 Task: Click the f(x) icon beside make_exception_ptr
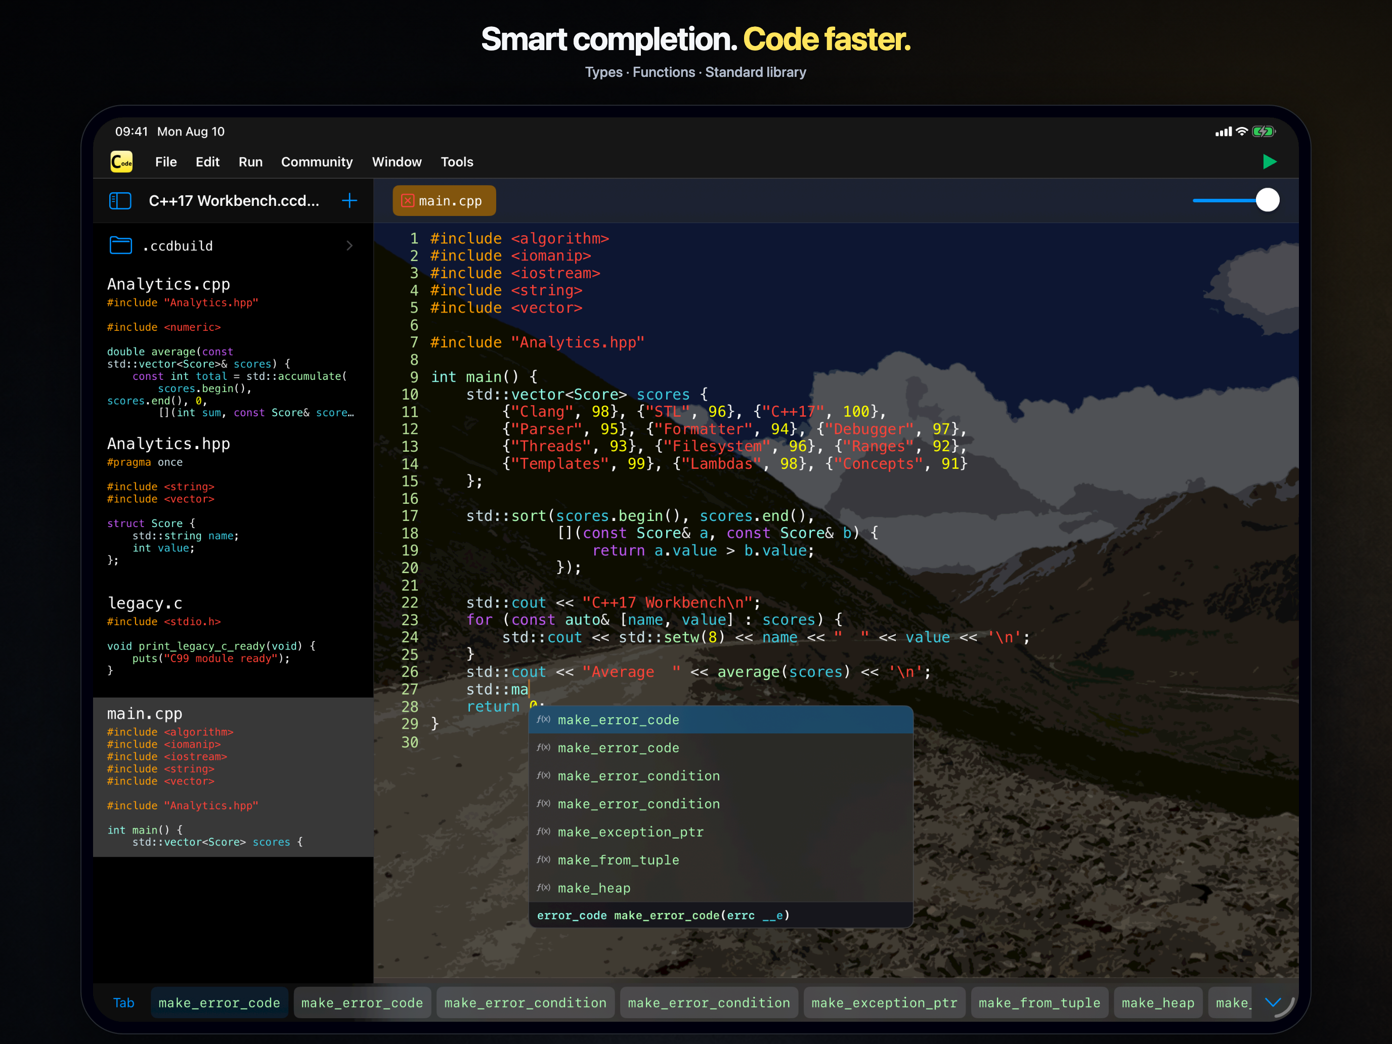tap(544, 831)
